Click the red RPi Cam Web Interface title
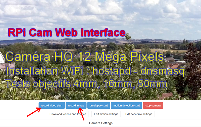201x127 pixels. pos(67,33)
